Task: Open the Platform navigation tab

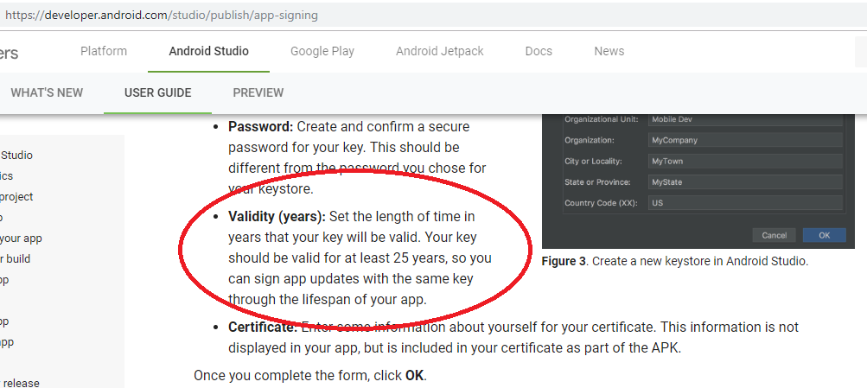Action: (104, 51)
